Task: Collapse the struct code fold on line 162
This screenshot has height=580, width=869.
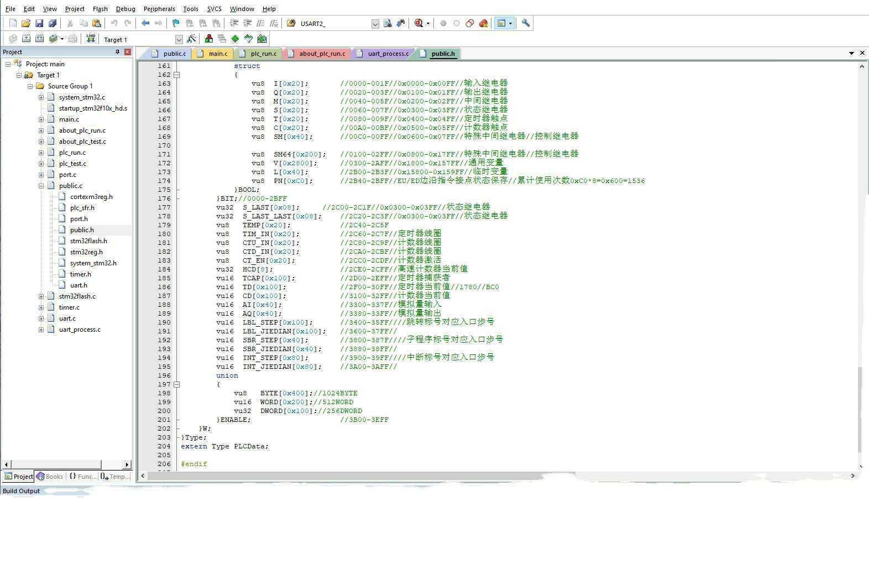Action: coord(176,75)
